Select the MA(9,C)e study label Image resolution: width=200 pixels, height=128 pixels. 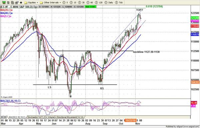click(6, 16)
